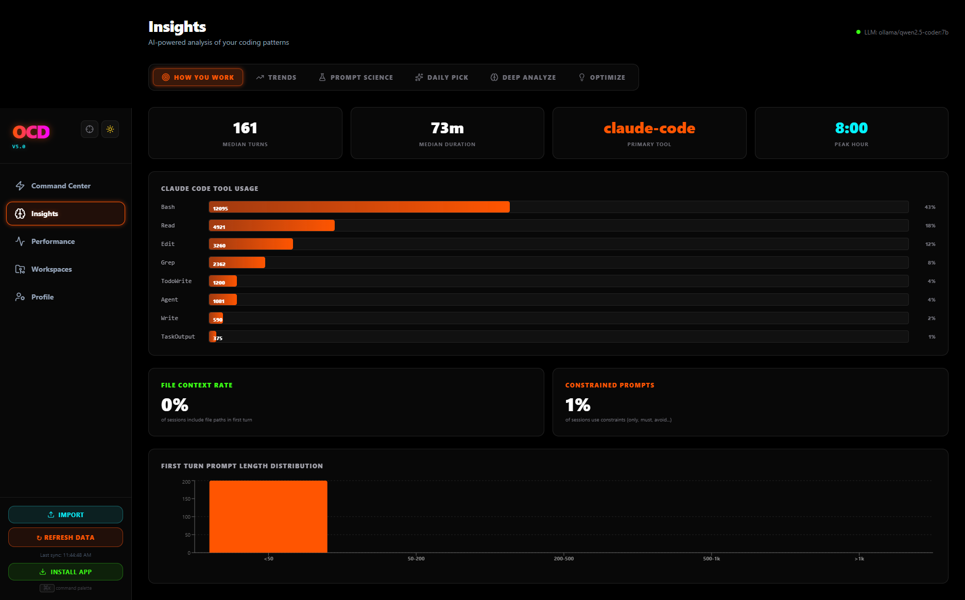Click the Trends arrow icon

[260, 77]
